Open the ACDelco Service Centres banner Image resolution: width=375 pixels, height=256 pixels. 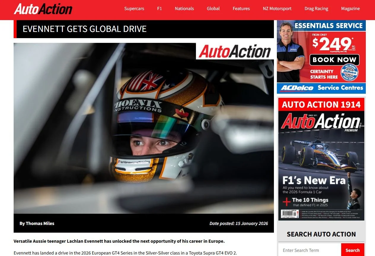(321, 88)
